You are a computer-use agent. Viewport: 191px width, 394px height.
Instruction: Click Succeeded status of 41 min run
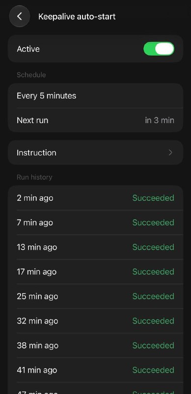point(153,370)
